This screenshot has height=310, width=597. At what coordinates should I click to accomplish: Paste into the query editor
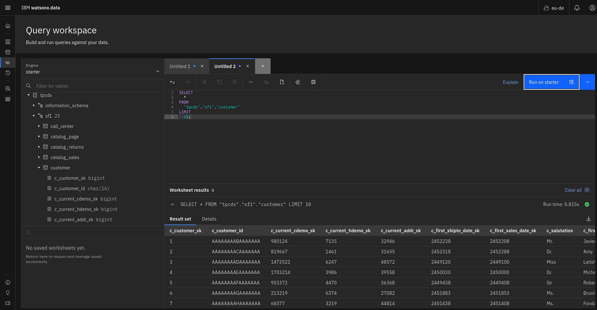[x=235, y=82]
